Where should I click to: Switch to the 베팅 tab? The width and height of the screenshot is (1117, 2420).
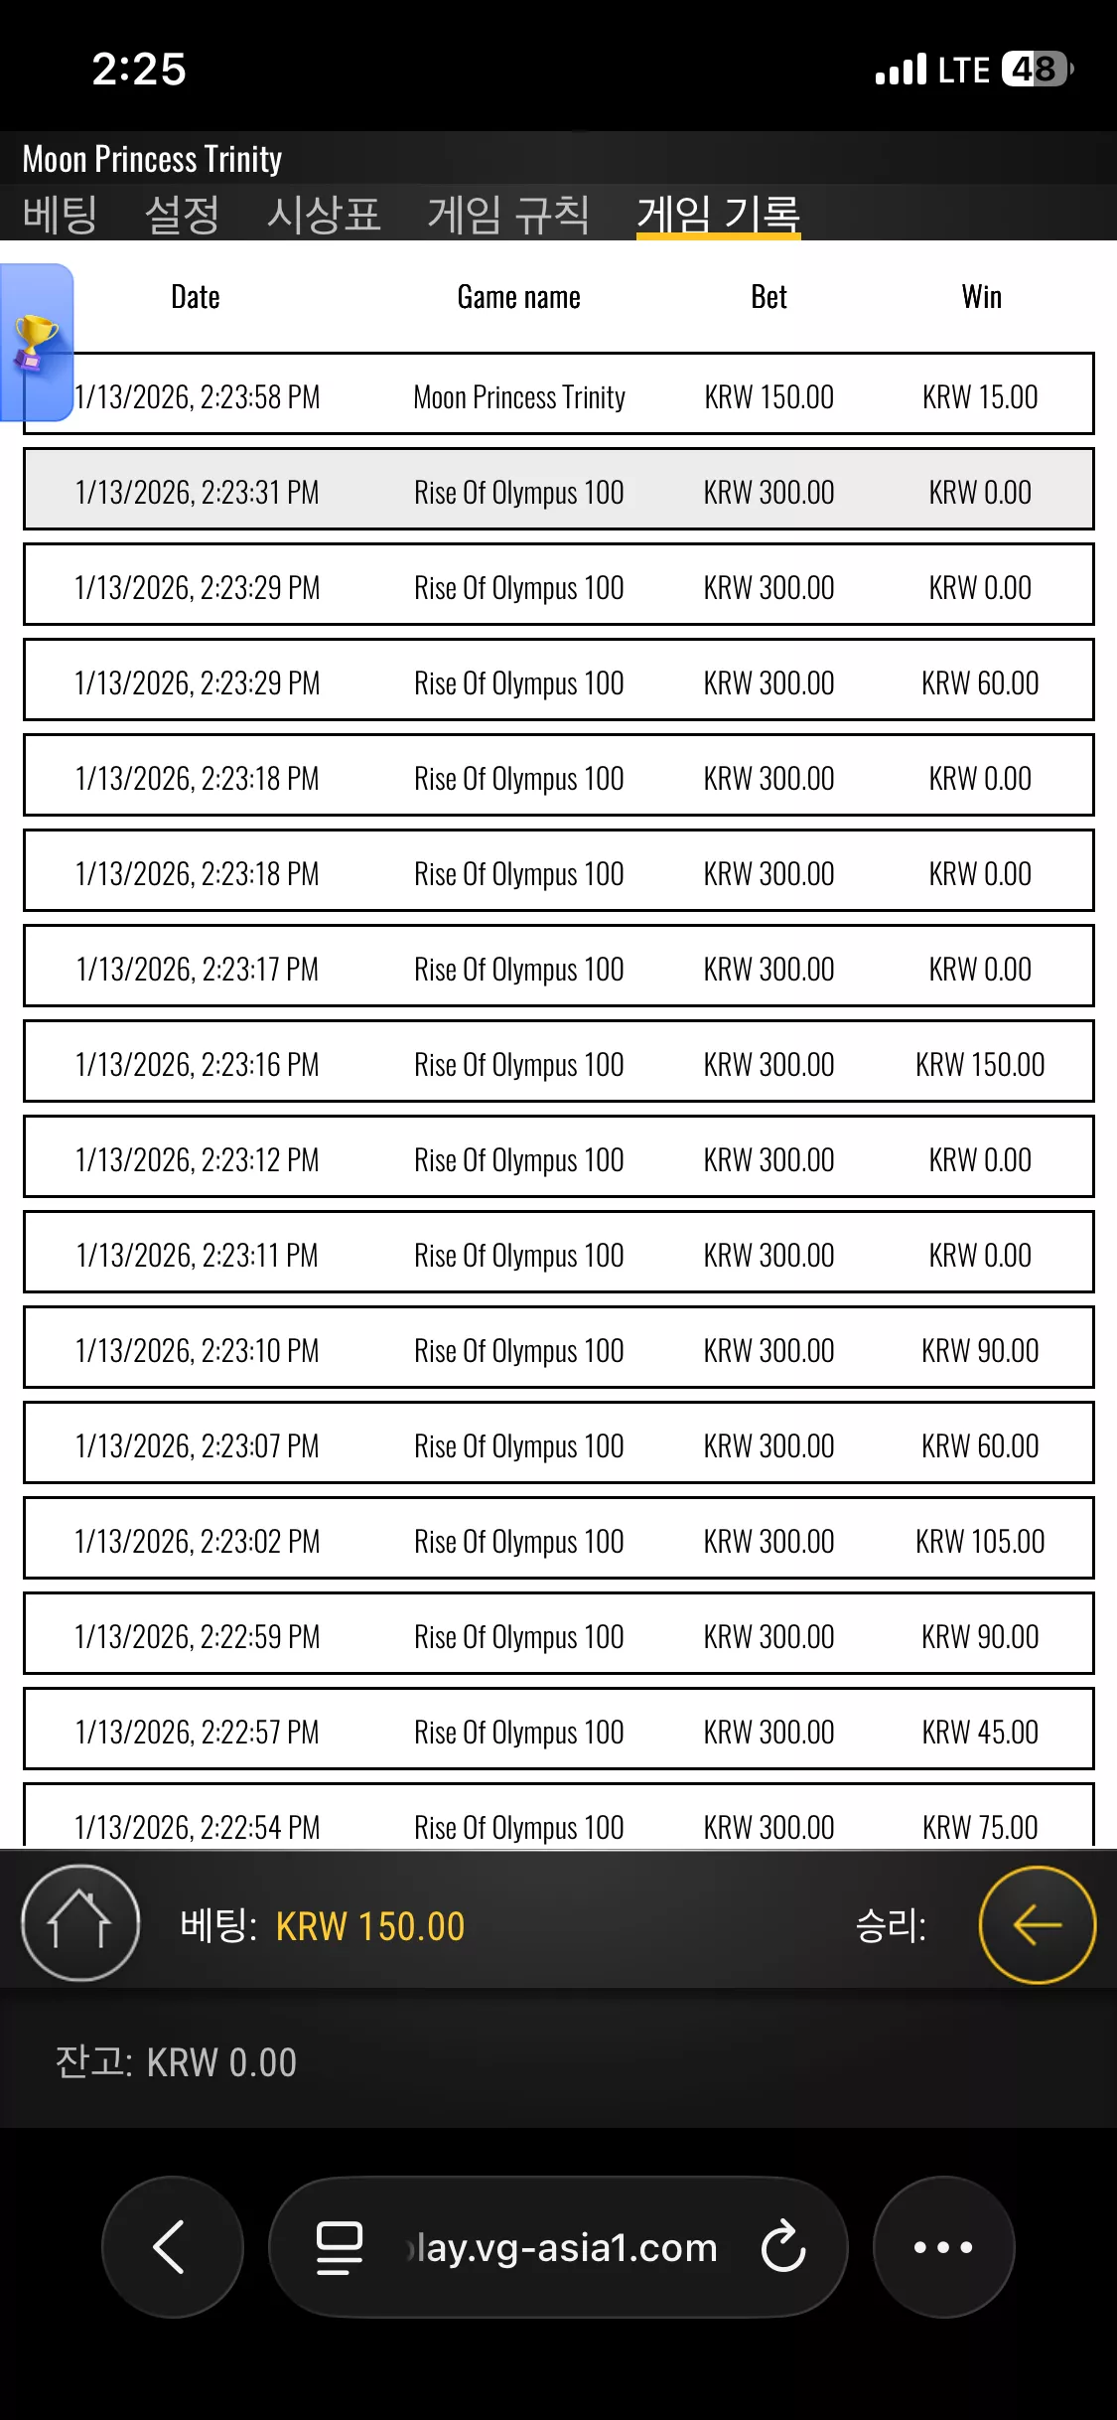point(61,214)
